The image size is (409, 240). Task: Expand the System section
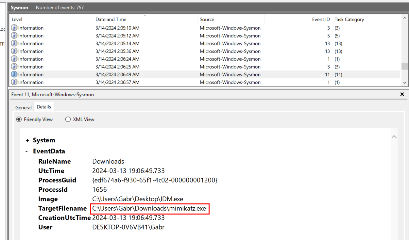(27, 140)
